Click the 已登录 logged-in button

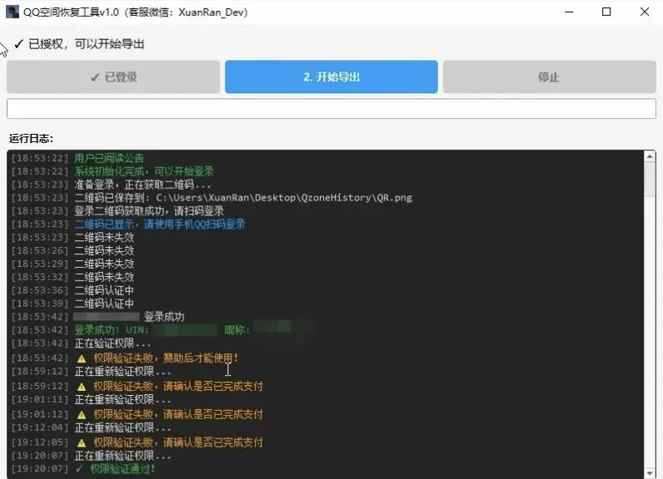[113, 77]
